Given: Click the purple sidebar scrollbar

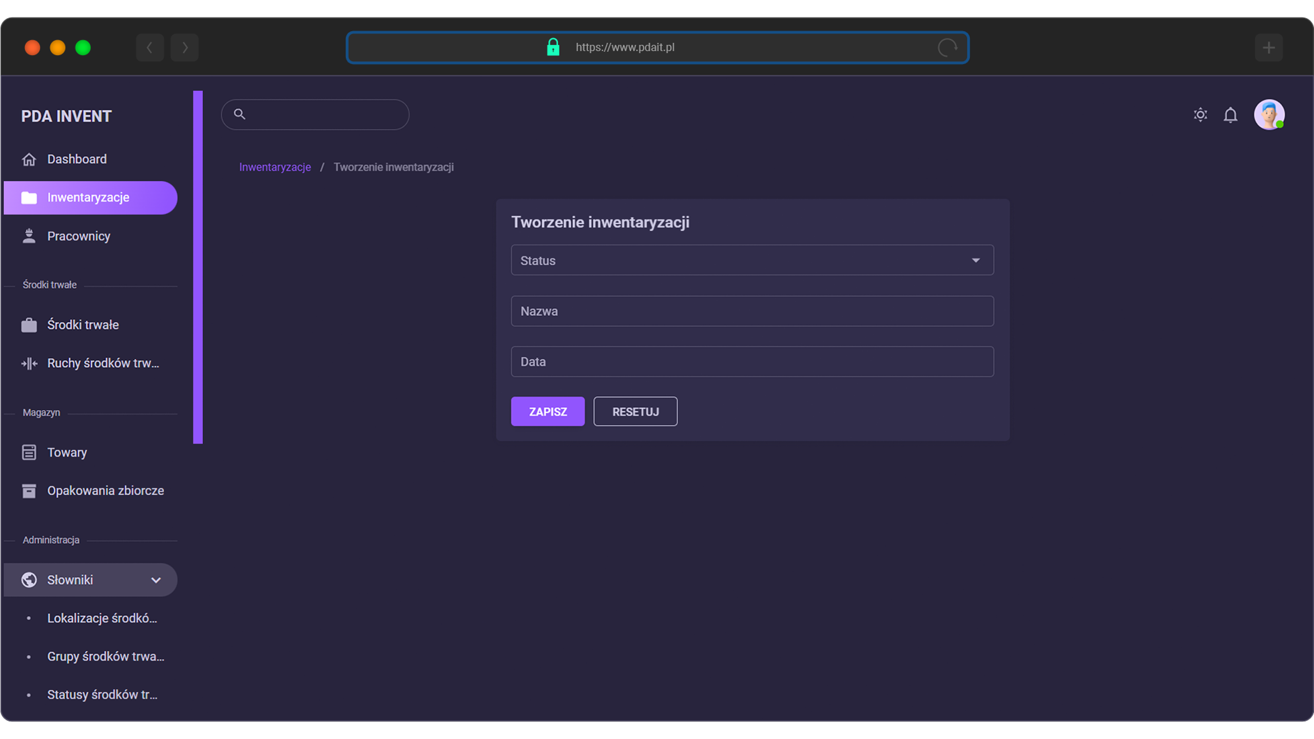Looking at the screenshot, I should (x=198, y=267).
